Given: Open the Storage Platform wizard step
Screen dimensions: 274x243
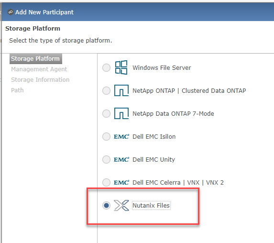Looking at the screenshot, I should pyautogui.click(x=36, y=59).
